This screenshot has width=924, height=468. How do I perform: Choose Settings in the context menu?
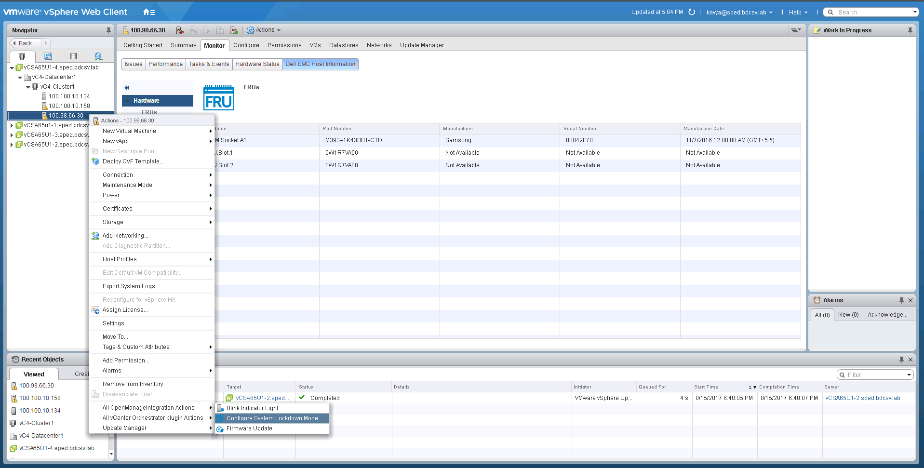point(152,323)
